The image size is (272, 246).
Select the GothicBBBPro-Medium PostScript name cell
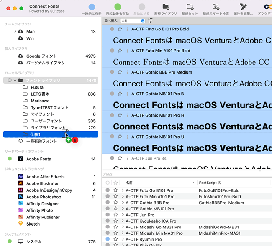tap(221, 203)
